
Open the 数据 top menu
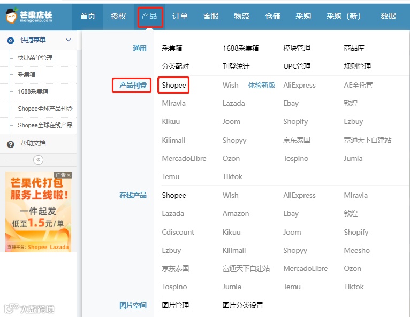click(388, 16)
